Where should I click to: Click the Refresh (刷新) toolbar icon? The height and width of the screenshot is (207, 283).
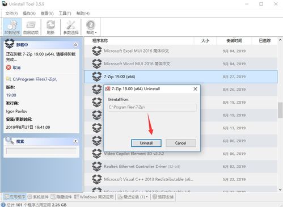click(50, 27)
